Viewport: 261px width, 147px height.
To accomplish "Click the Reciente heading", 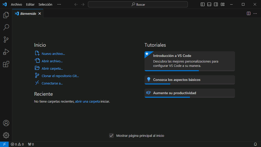I will pyautogui.click(x=43, y=94).
